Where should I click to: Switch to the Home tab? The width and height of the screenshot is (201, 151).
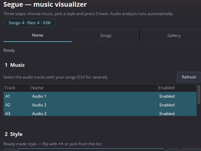click(37, 35)
